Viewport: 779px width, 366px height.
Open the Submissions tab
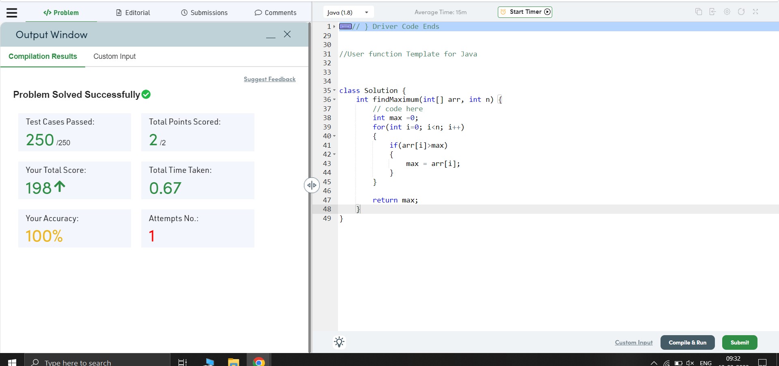click(x=204, y=13)
